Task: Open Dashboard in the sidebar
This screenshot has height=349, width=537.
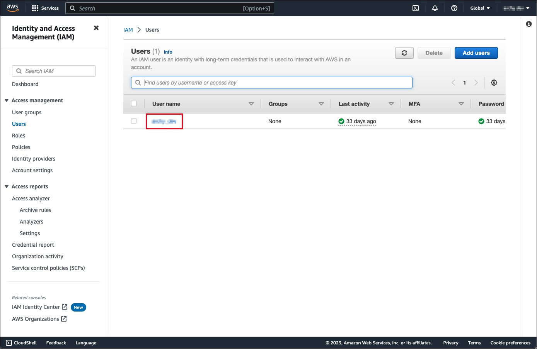Action: click(25, 84)
